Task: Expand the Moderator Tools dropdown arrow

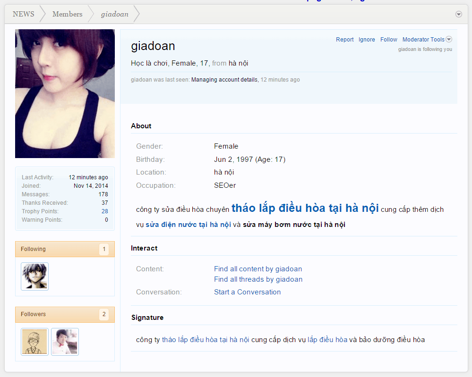Action: click(449, 39)
